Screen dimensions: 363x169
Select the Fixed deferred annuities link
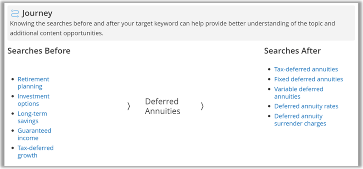309,79
